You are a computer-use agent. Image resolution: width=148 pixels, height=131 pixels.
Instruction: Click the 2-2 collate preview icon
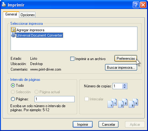(x=123, y=103)
